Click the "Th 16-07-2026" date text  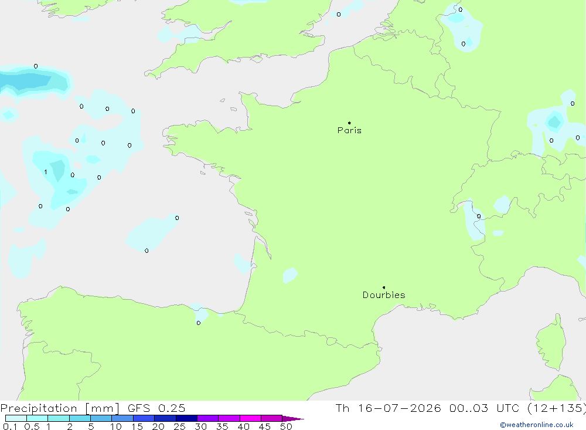(x=388, y=408)
